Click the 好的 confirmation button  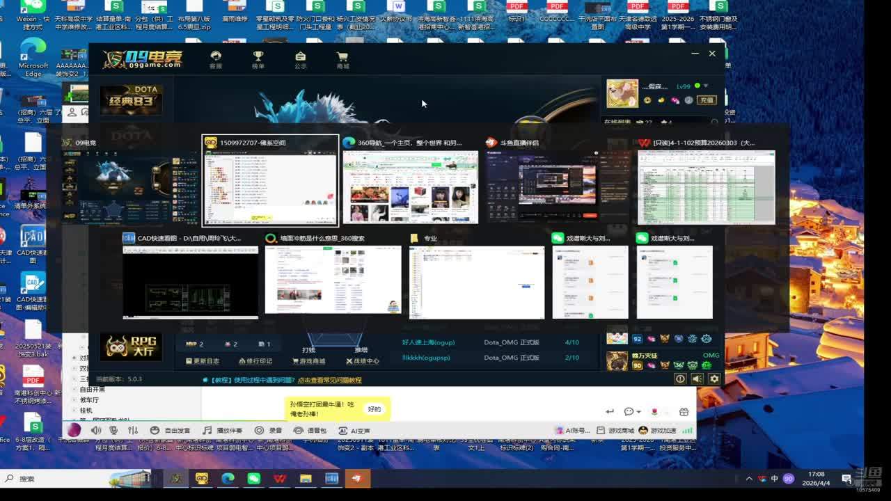pos(374,409)
